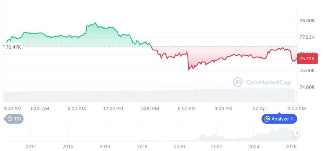The height and width of the screenshot is (151, 324).
Task: Click the Analyze button
Action: (x=279, y=119)
